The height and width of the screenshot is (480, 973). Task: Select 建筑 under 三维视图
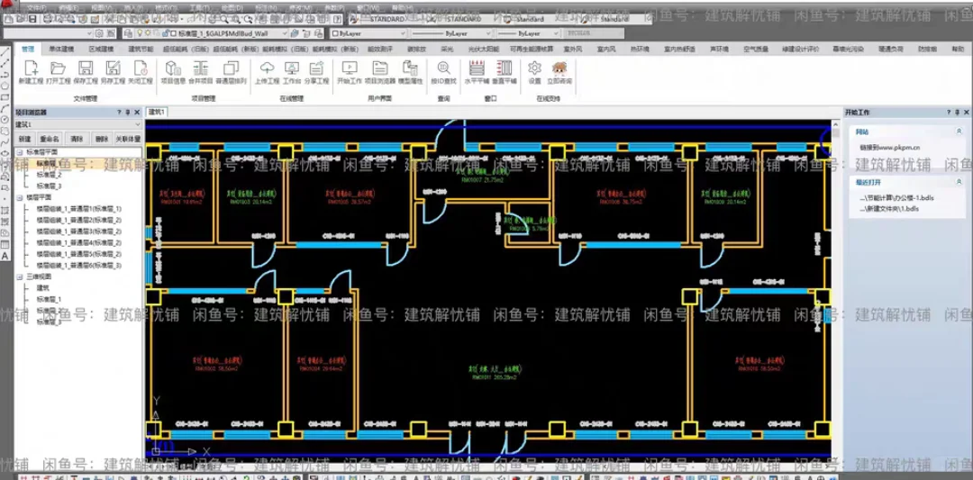click(x=43, y=288)
